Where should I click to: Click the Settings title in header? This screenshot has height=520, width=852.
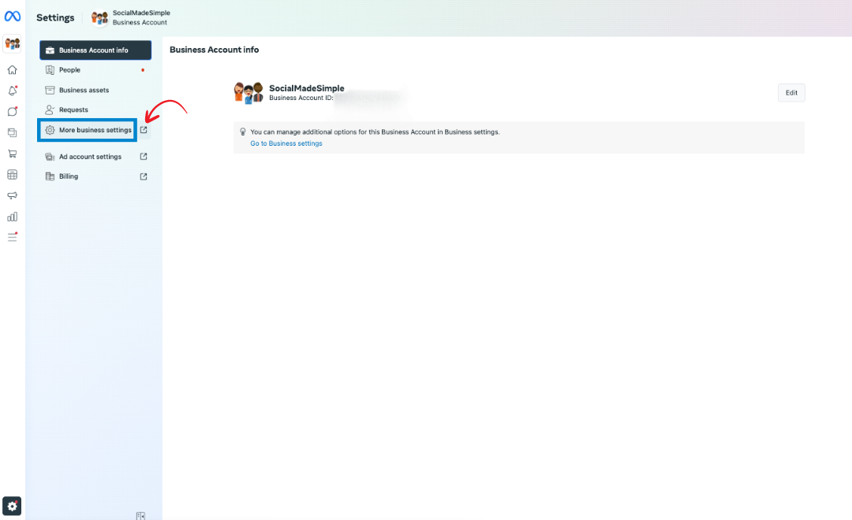click(x=55, y=17)
